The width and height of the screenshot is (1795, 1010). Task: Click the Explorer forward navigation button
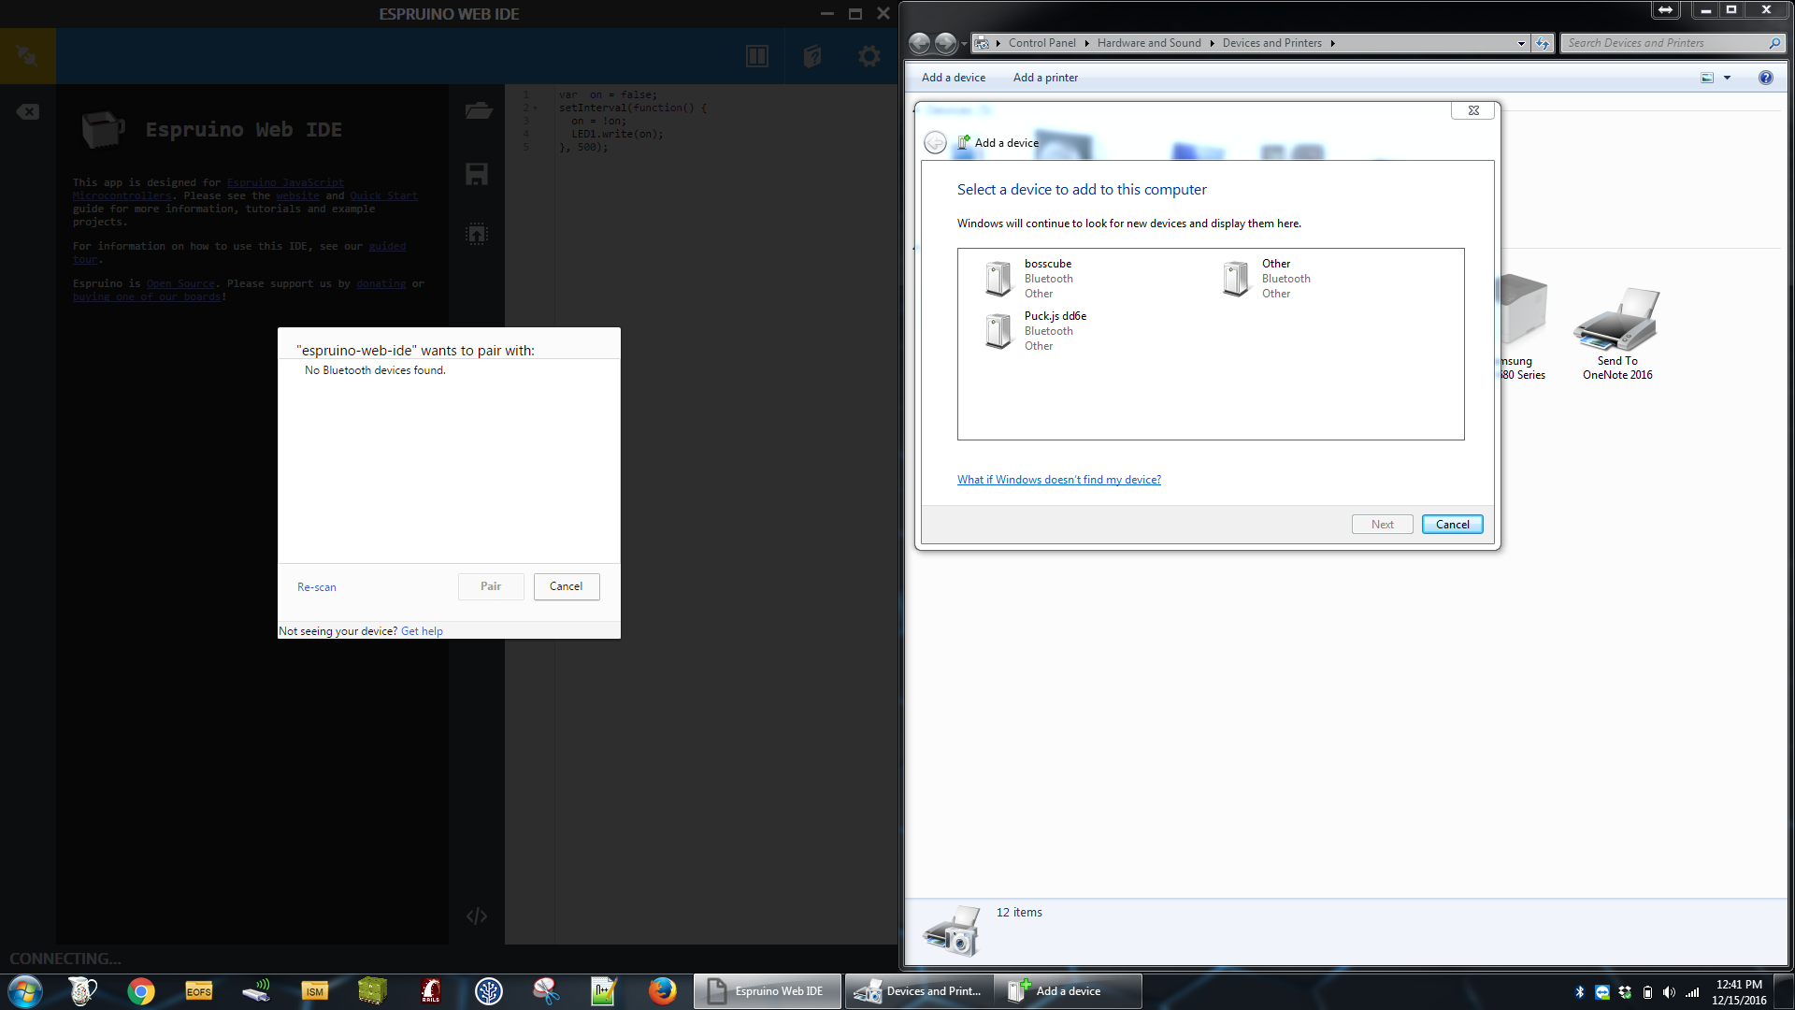(x=946, y=43)
